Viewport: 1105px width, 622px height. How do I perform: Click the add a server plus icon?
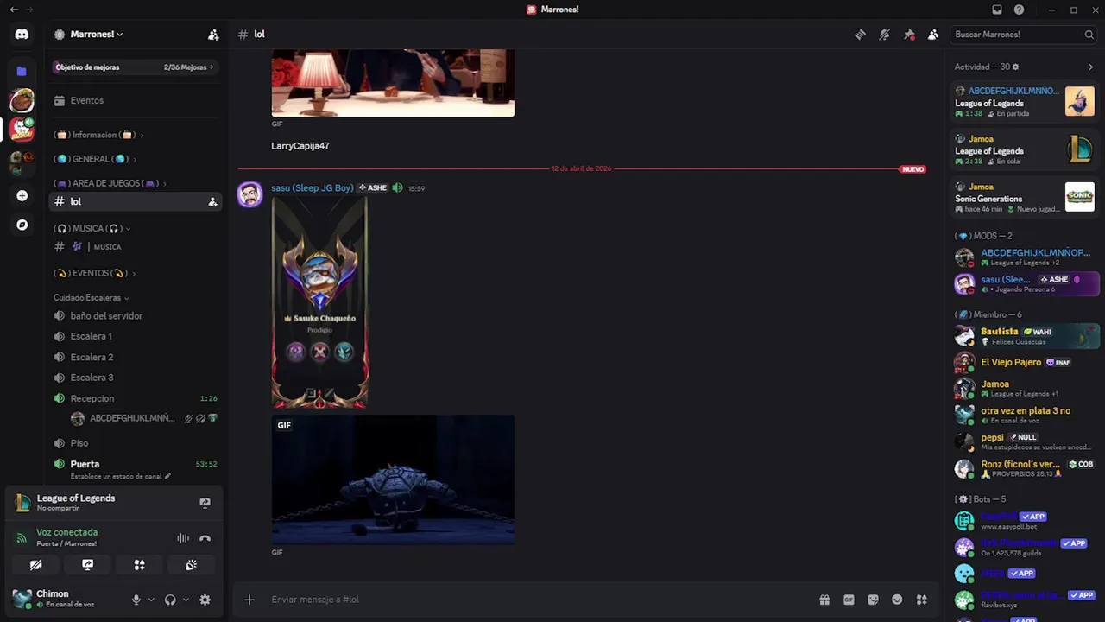pyautogui.click(x=22, y=196)
